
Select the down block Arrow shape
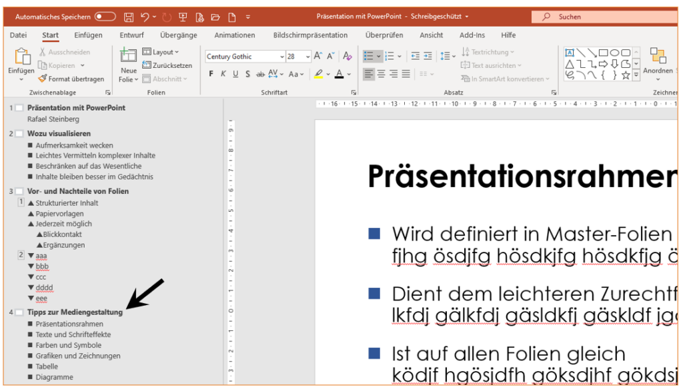click(x=614, y=64)
